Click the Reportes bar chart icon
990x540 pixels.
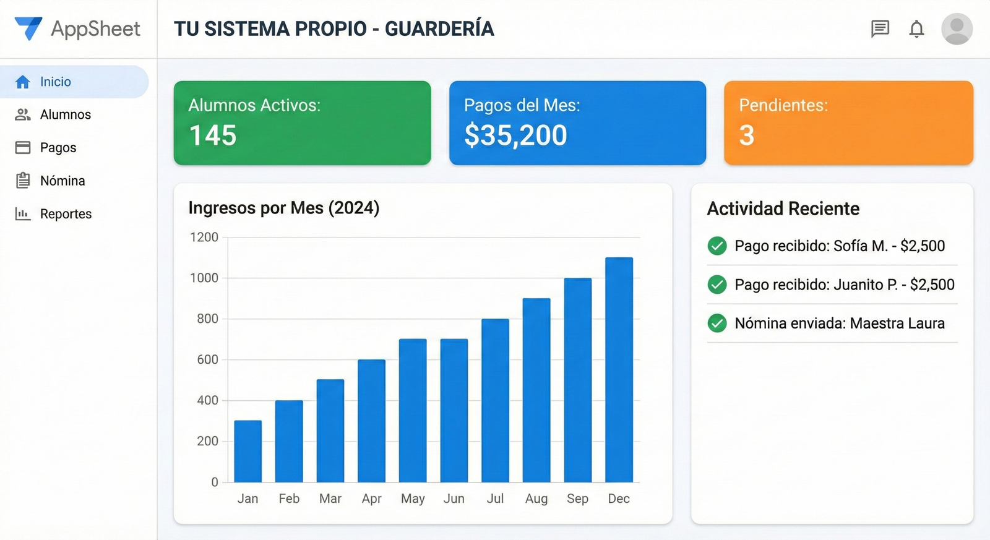click(23, 213)
